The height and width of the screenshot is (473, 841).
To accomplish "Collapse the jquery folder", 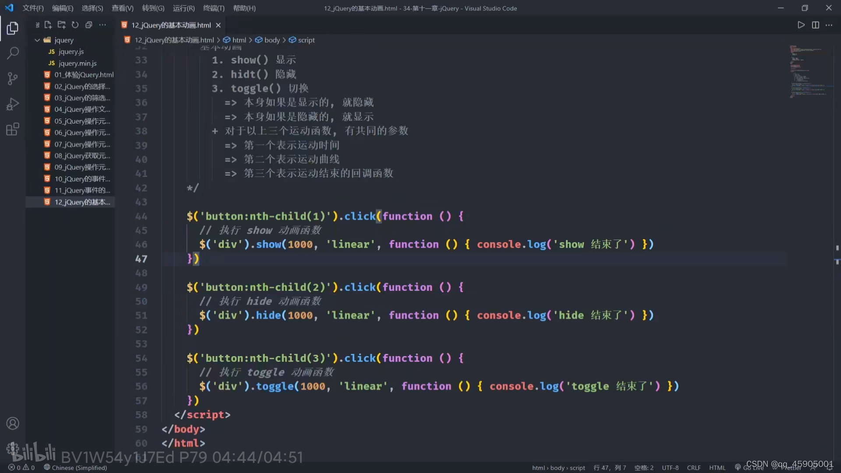I will (37, 40).
